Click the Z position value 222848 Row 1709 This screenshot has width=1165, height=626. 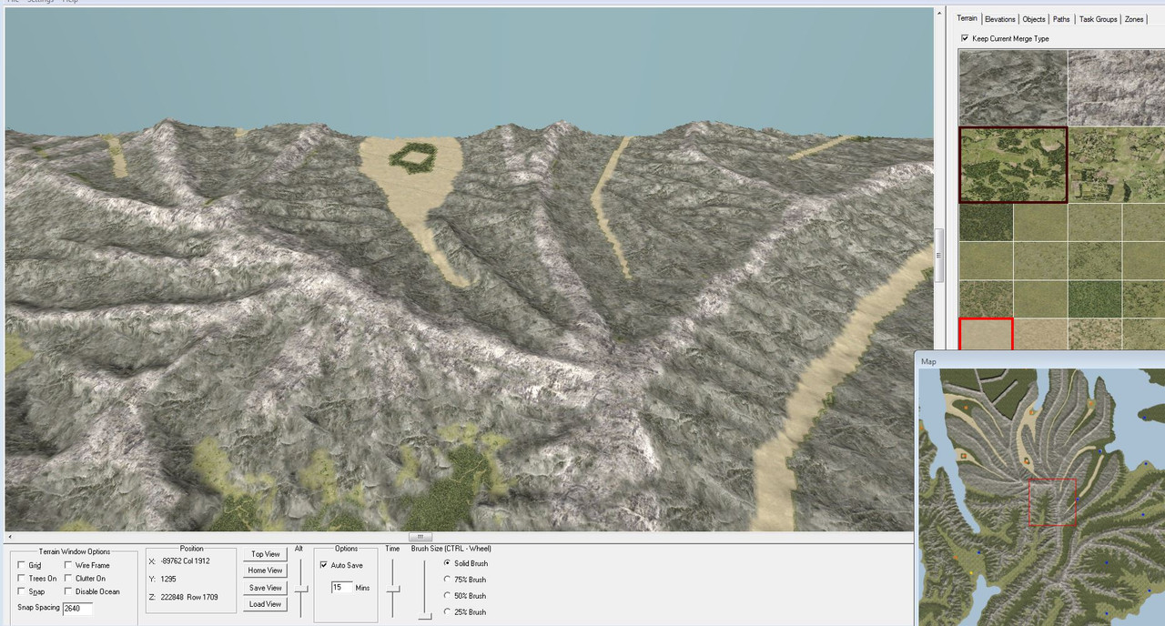coord(189,597)
